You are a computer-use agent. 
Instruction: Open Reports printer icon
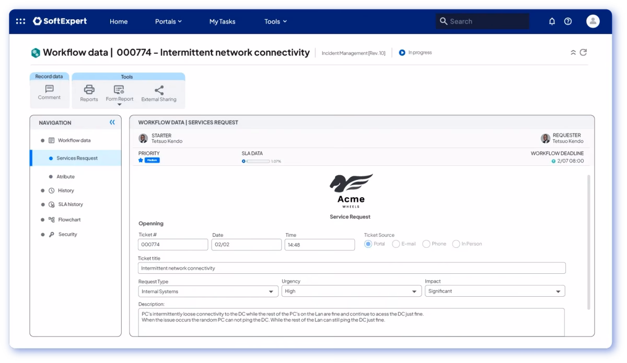[89, 90]
